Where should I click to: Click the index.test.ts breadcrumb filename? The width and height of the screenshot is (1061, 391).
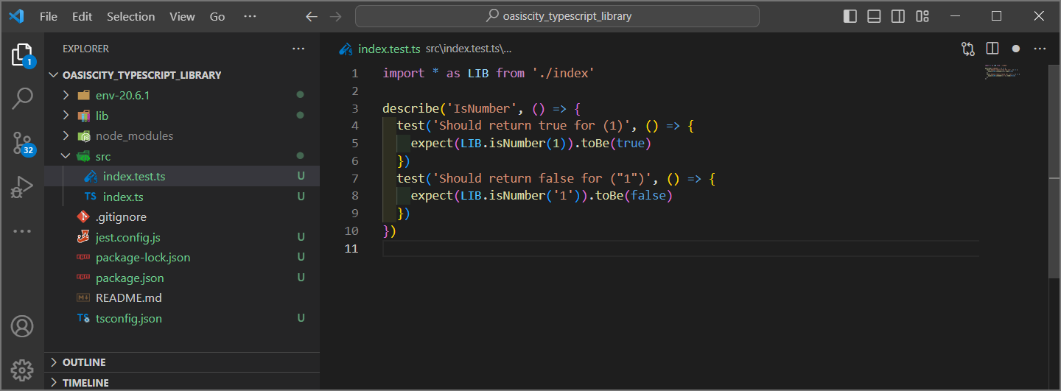[x=389, y=49]
